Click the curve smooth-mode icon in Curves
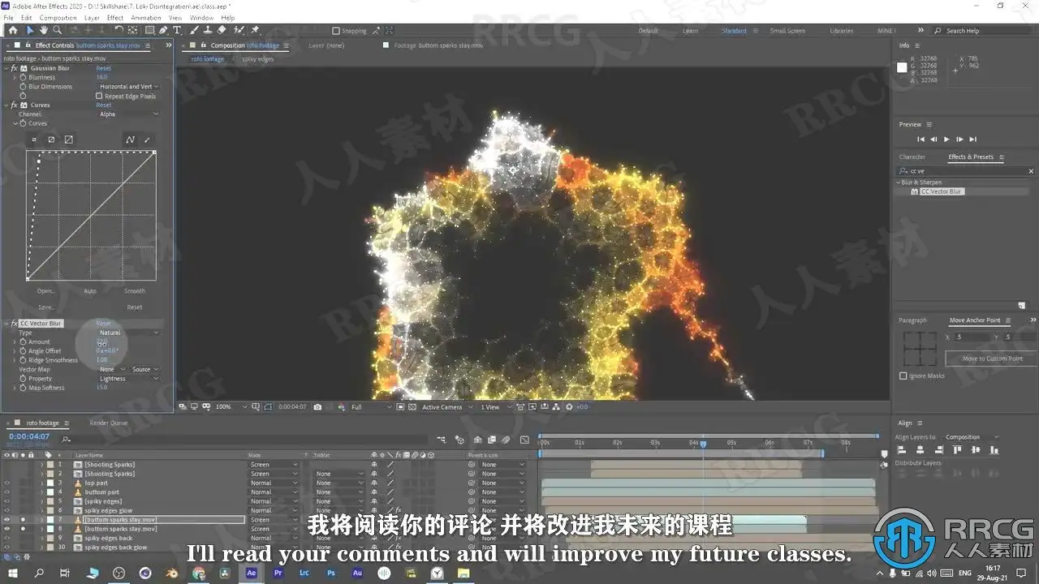Image resolution: width=1039 pixels, height=584 pixels. coord(130,140)
